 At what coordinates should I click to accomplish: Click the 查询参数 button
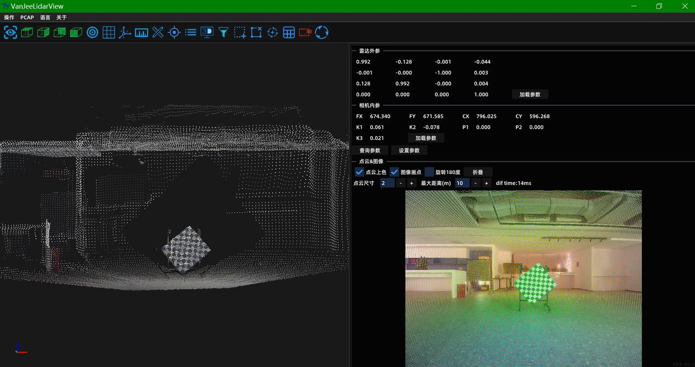pos(370,150)
